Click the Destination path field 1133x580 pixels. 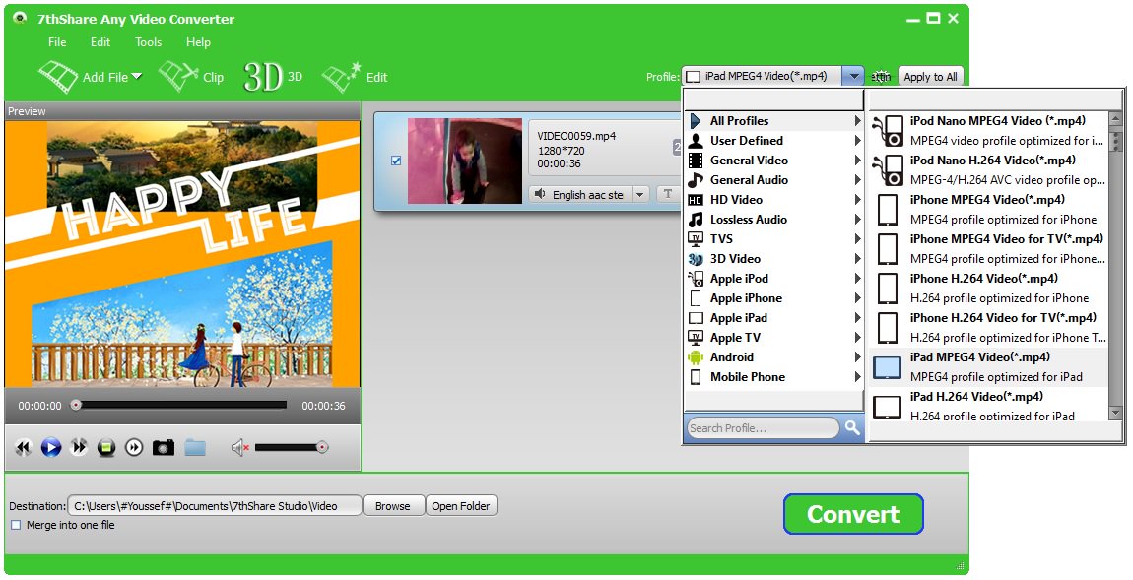(215, 505)
